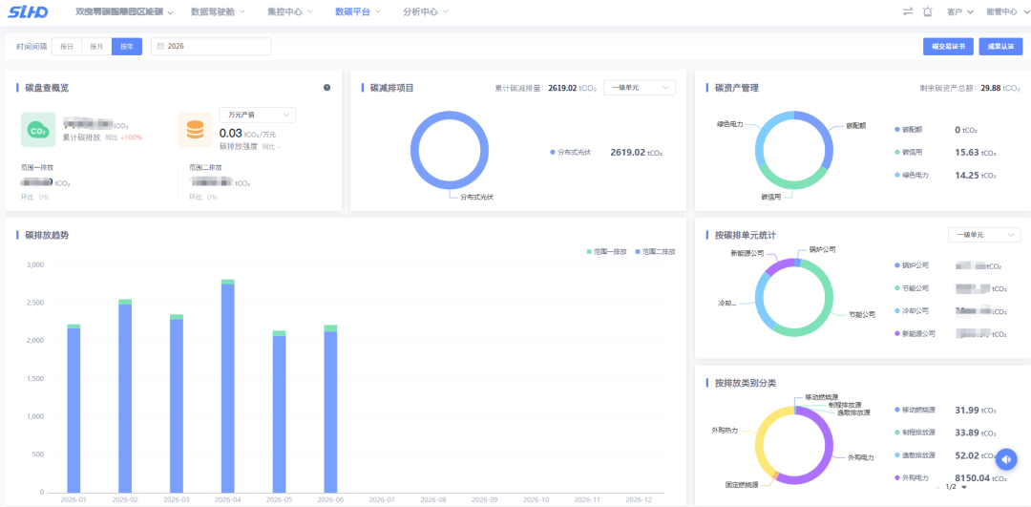Click the 2026-02 bar in trend chart

(x=125, y=396)
